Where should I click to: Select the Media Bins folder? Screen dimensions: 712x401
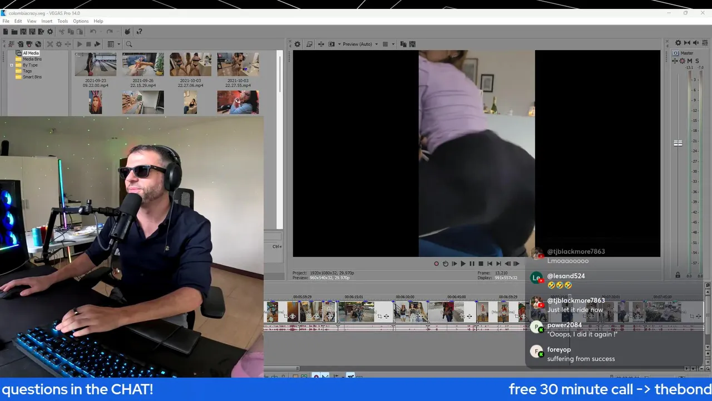pos(32,59)
